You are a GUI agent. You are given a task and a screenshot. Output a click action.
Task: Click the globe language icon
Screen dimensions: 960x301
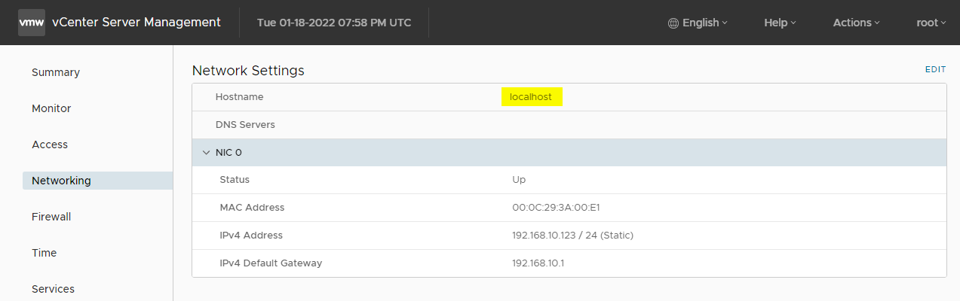[673, 23]
